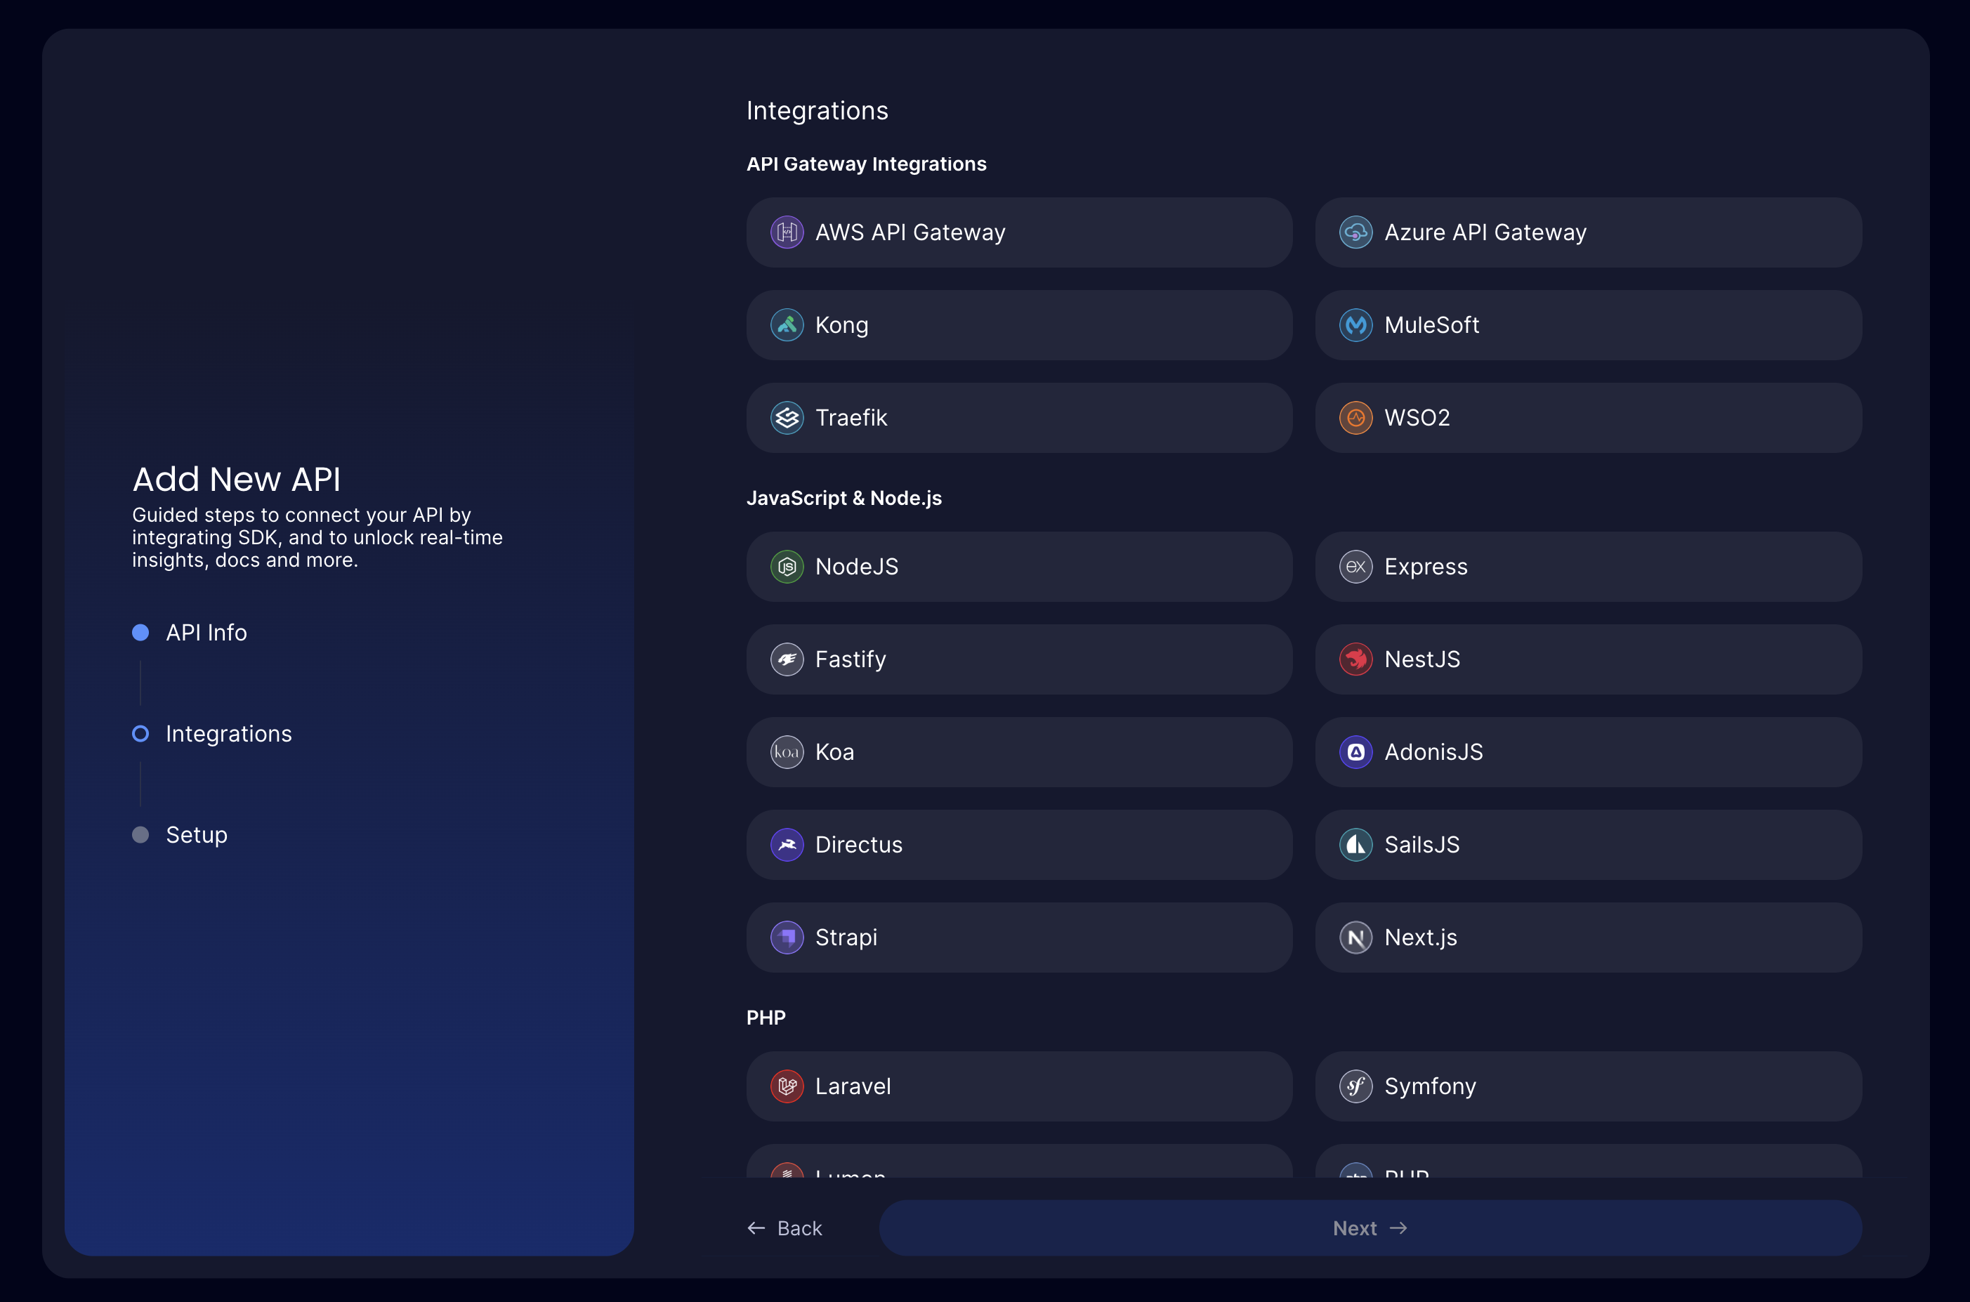1970x1302 pixels.
Task: Select the Azure API Gateway integration
Action: [x=1587, y=232]
